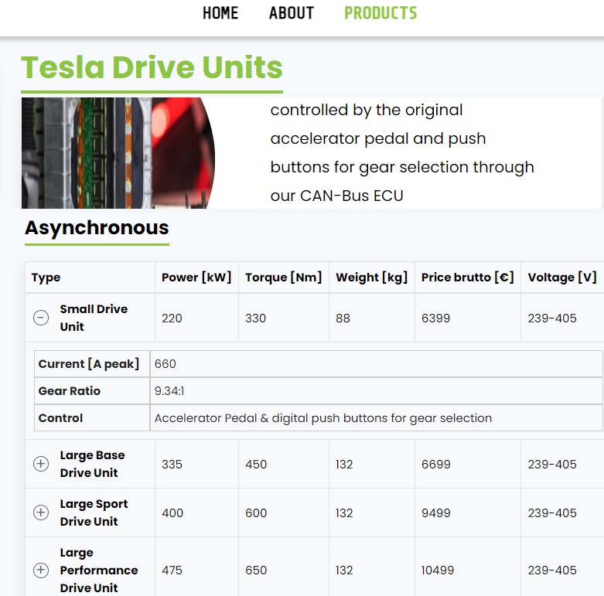The height and width of the screenshot is (596, 604).
Task: Click the Tesla Drive Units page title
Action: click(152, 68)
